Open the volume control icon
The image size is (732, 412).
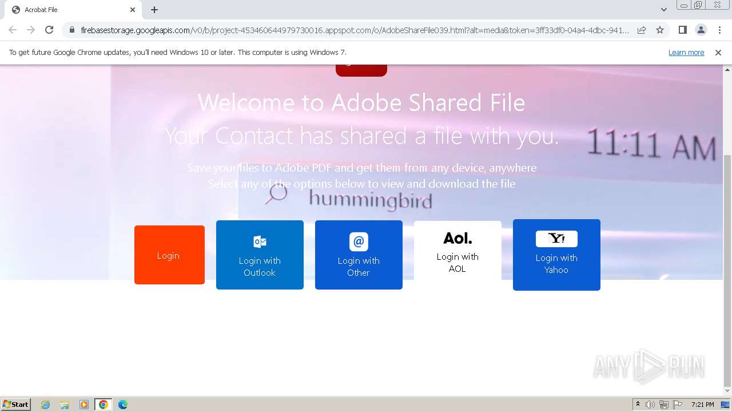(x=650, y=405)
